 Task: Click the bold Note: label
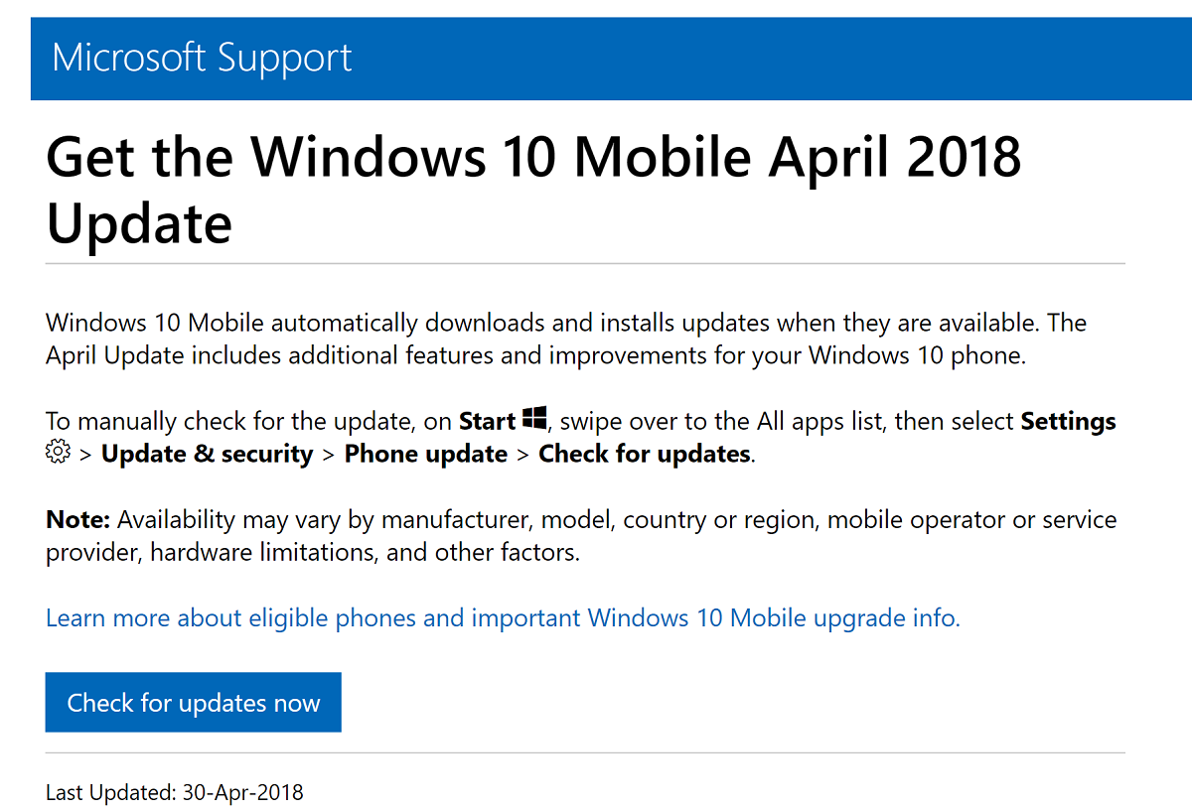[78, 519]
